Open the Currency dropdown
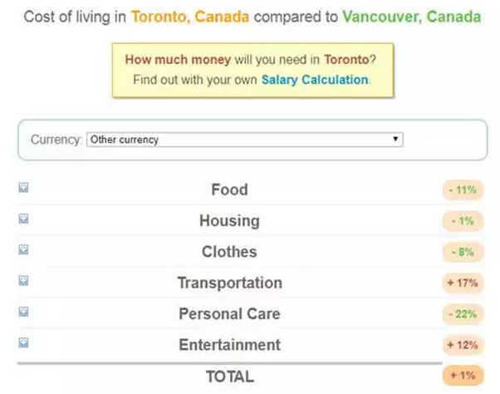The image size is (500, 394). (244, 140)
